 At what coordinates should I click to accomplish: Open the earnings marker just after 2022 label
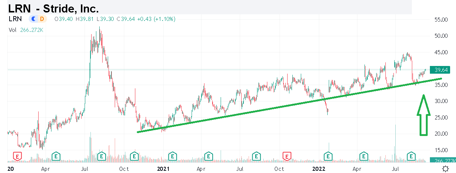[x=328, y=157]
